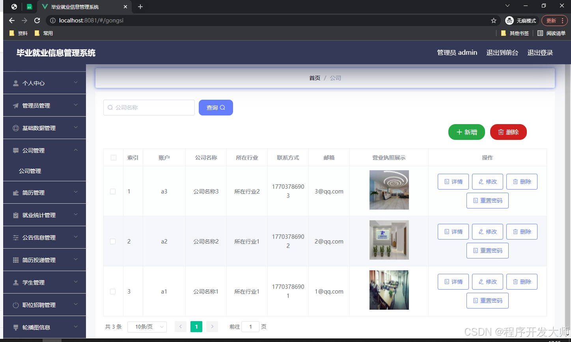The width and height of the screenshot is (571, 342).
Task: Expand the 简历管理 menu chevron
Action: 76,192
